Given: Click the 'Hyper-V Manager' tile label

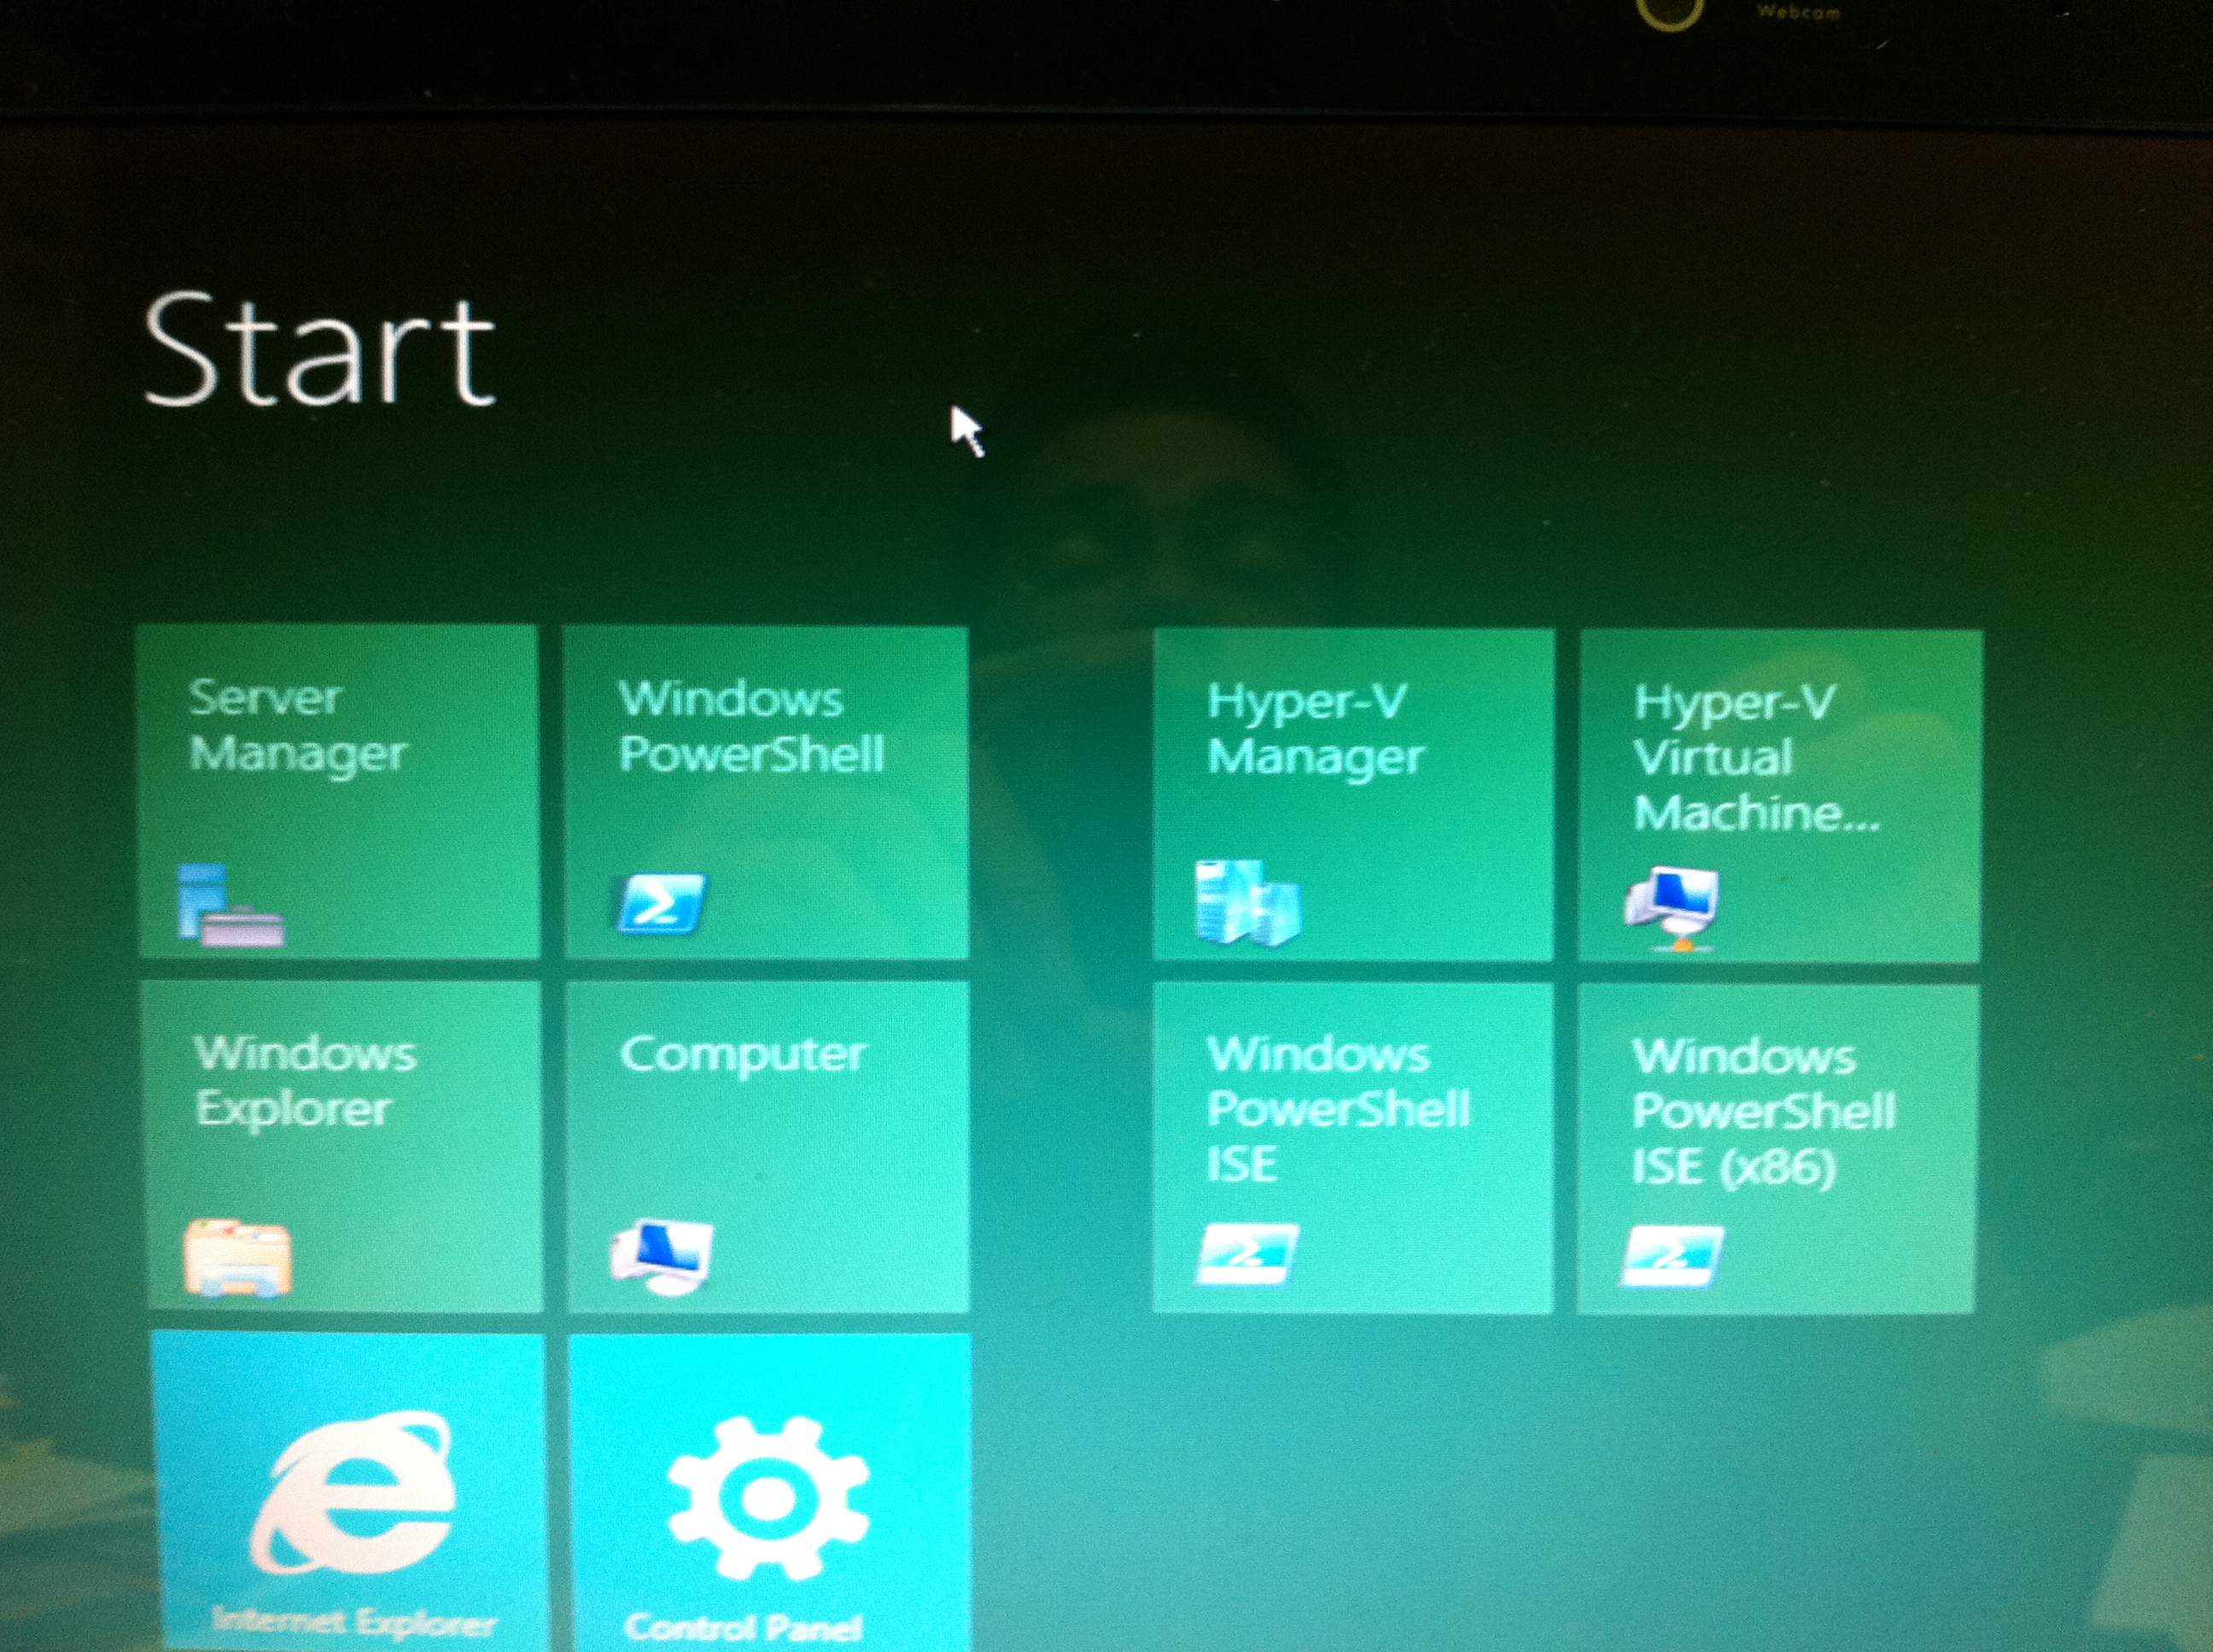Looking at the screenshot, I should 1316,730.
